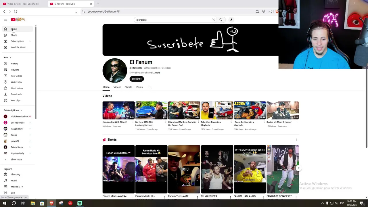Open Shorts shelf options menu
Viewport: 368px width, 207px height.
[x=296, y=140]
